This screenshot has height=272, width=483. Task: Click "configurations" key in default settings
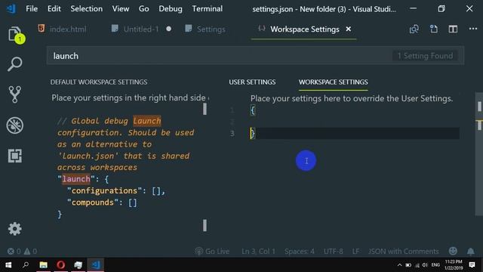104,191
